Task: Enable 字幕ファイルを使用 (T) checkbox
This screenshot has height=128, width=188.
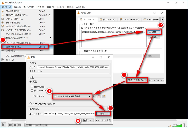Action: 82,51
